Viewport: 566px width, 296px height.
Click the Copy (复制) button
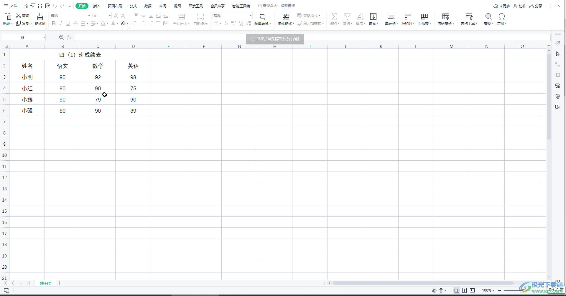tap(24, 24)
